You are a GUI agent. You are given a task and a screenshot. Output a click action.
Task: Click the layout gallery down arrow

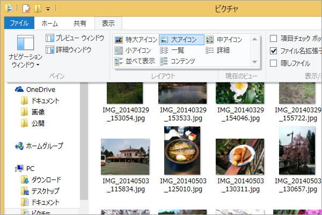(x=254, y=62)
